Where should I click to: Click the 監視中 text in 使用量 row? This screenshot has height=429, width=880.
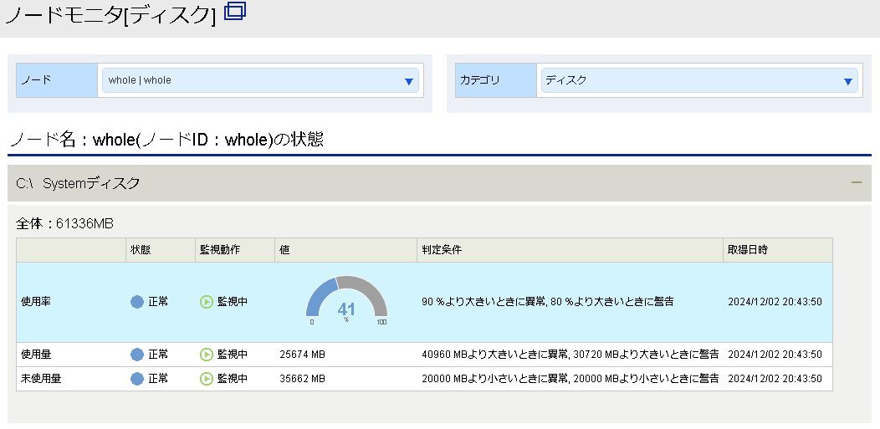(233, 355)
